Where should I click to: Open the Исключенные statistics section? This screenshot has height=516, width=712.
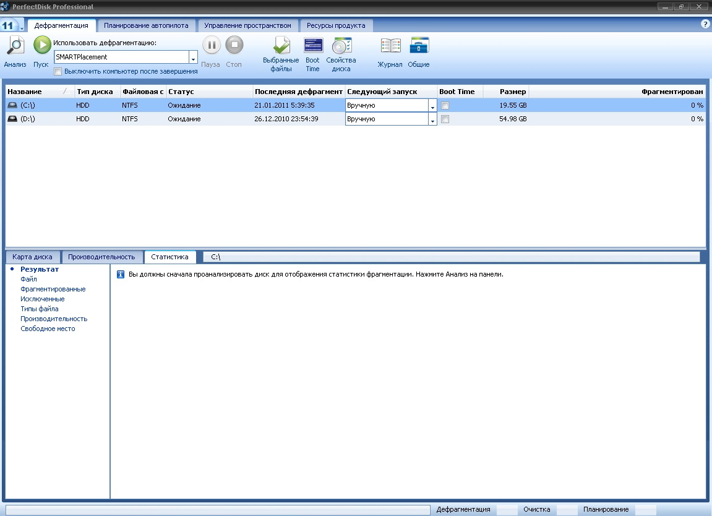point(42,299)
